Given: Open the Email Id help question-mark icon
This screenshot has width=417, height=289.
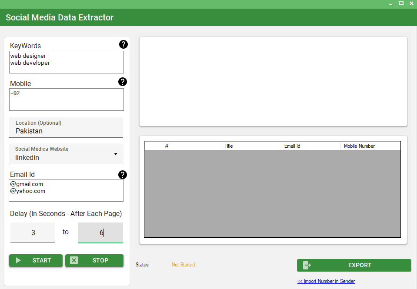Looking at the screenshot, I should [x=123, y=175].
